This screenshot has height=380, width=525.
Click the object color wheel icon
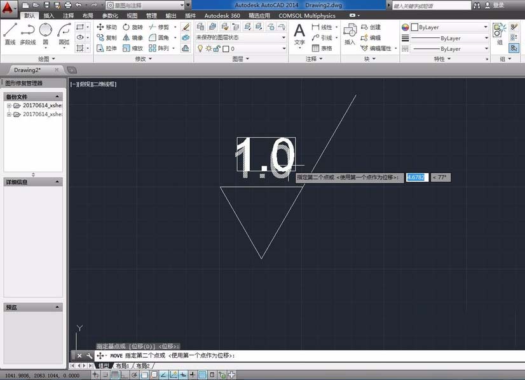click(x=405, y=27)
